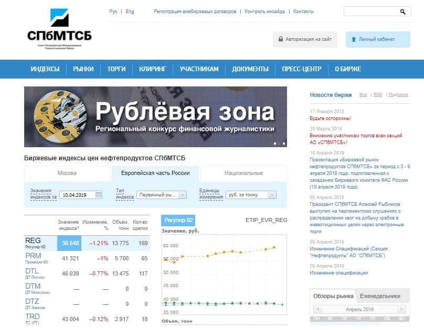Open the ТОРГИ navigation menu
Viewport: 424px width, 330px height.
pyautogui.click(x=116, y=69)
